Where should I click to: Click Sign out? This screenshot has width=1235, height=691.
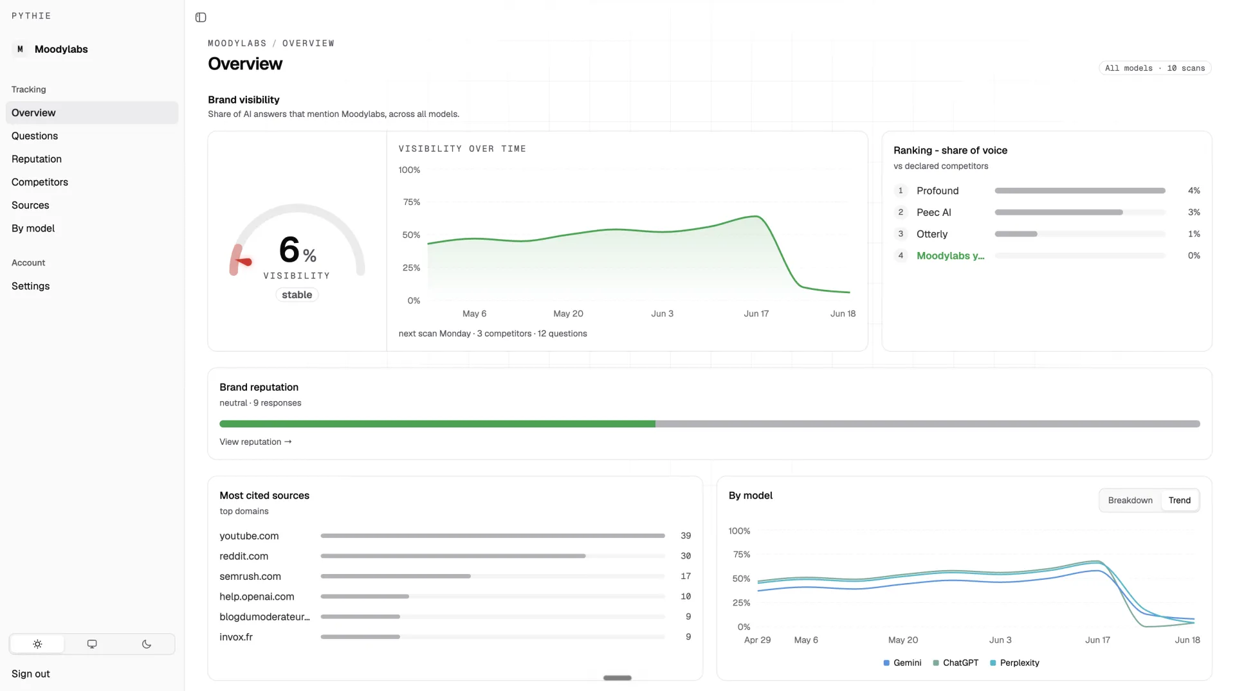31,674
